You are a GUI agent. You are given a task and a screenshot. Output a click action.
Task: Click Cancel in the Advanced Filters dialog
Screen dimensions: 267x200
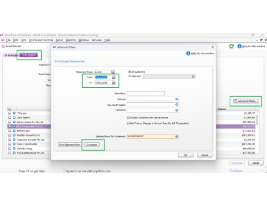click(205, 155)
